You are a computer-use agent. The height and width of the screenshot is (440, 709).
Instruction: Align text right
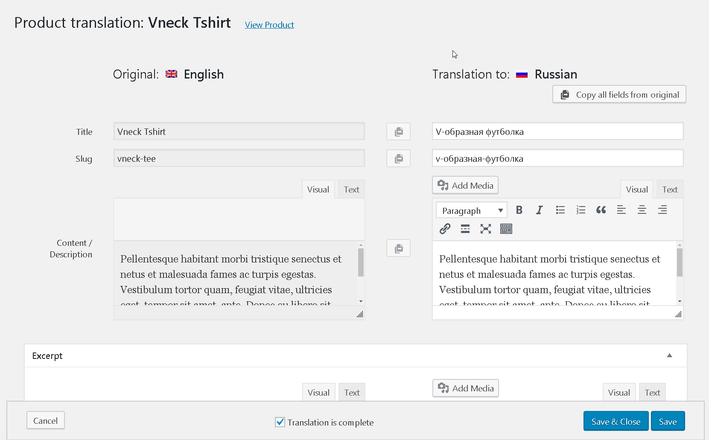click(662, 210)
